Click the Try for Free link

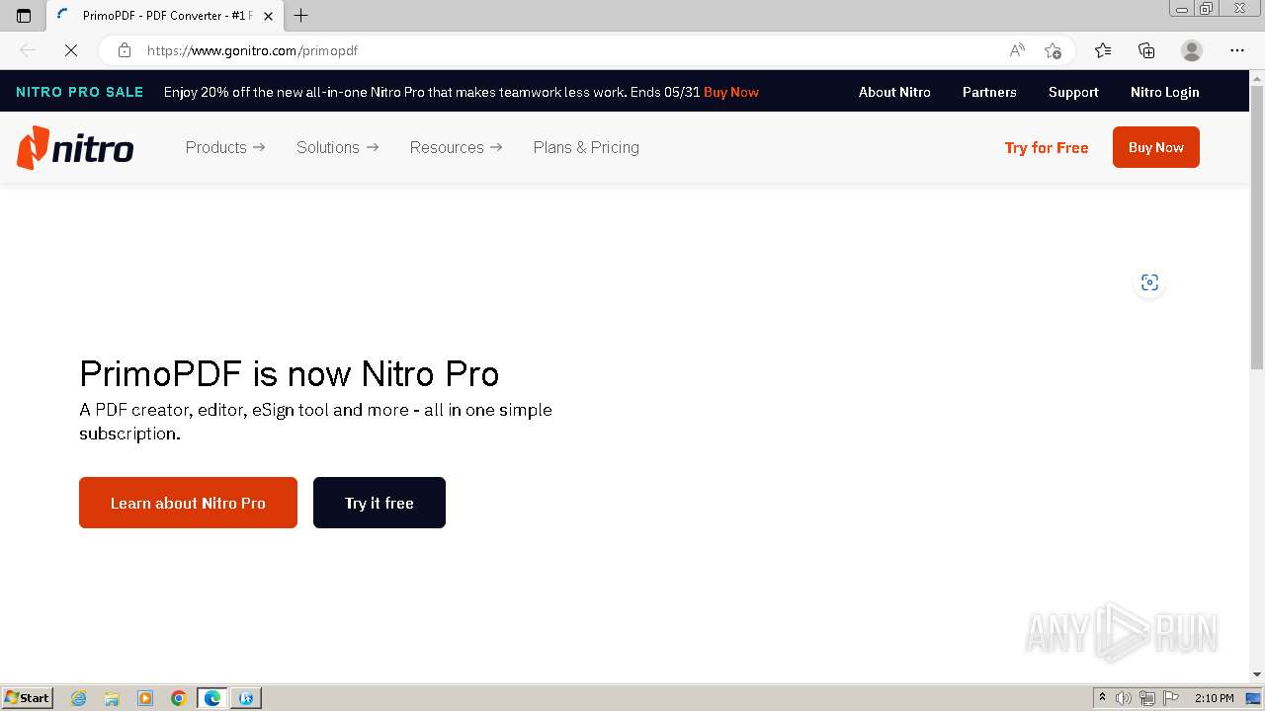pos(1047,147)
